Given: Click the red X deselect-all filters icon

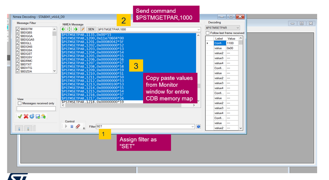Looking at the screenshot, I should pos(26,116).
